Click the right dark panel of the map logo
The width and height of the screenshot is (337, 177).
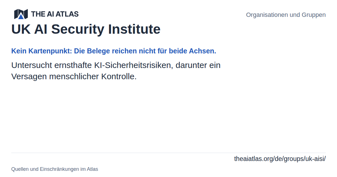click(x=26, y=14)
